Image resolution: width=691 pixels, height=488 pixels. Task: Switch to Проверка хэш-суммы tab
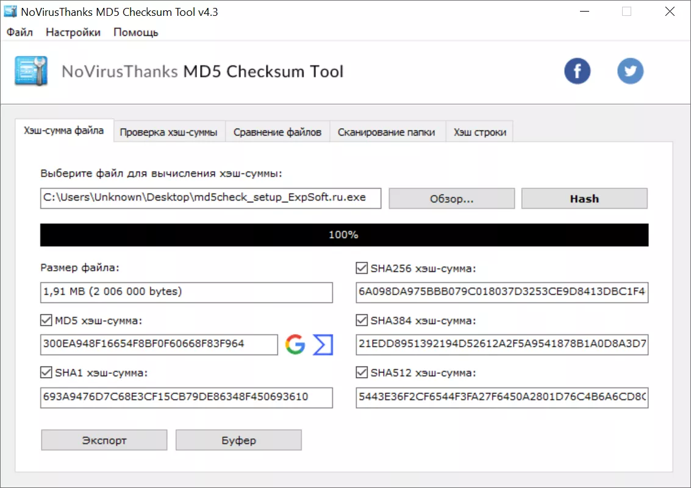coord(169,132)
